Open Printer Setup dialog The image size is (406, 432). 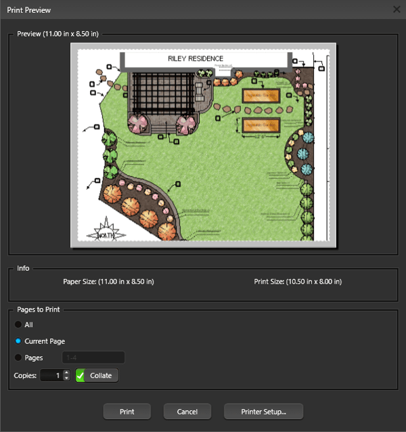(x=263, y=411)
